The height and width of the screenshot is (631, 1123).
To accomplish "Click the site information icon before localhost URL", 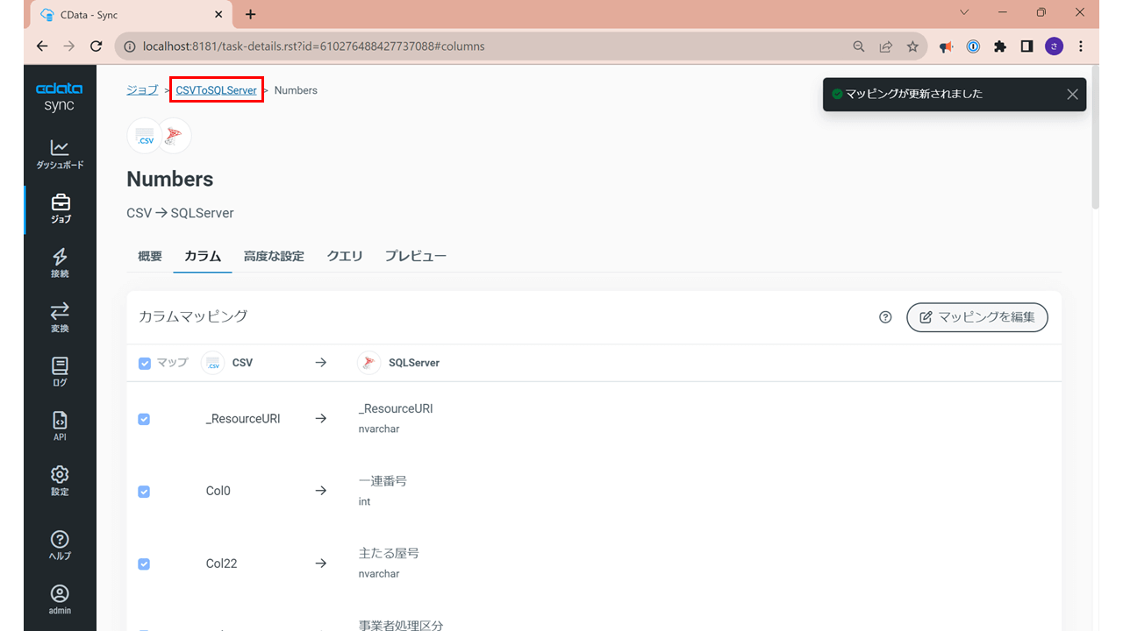I will (129, 46).
